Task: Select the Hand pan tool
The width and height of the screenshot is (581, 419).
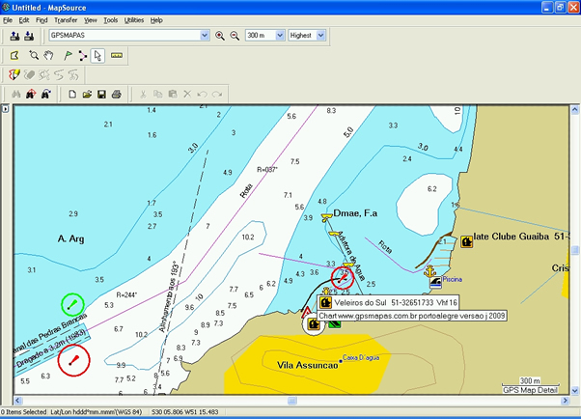Action: (x=50, y=55)
